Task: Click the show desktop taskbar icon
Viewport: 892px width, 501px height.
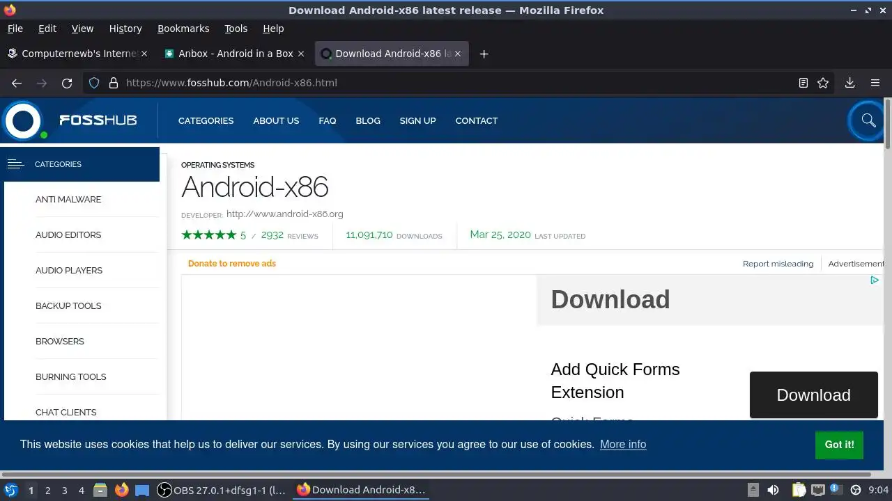Action: tap(142, 490)
